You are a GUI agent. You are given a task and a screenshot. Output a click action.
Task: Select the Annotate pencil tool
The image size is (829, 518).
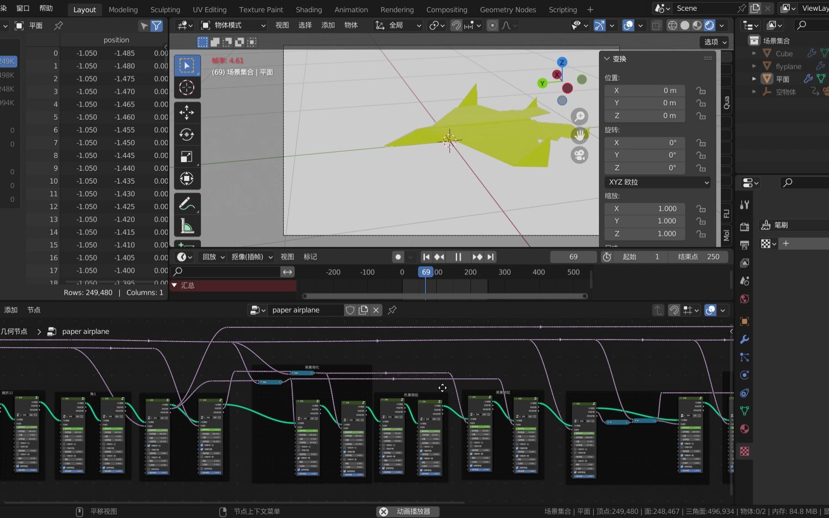[x=187, y=204]
